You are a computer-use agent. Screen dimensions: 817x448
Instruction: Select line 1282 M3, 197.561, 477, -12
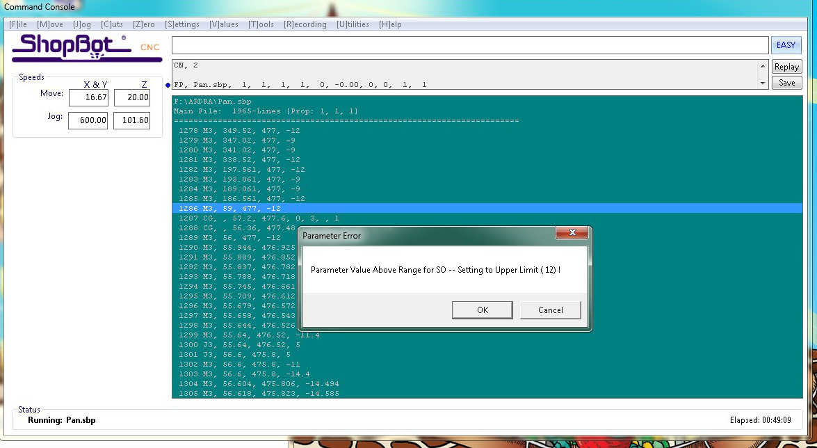[x=241, y=170]
